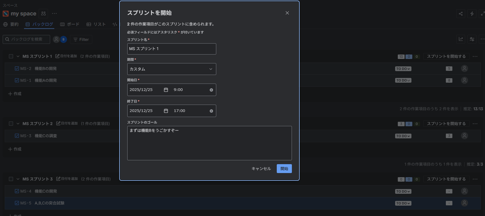
Task: Open the Filter button
Action: (81, 39)
